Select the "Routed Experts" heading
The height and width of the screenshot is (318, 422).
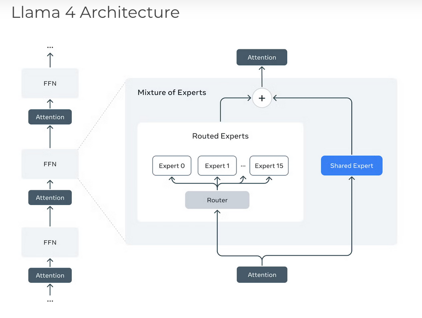click(x=220, y=136)
